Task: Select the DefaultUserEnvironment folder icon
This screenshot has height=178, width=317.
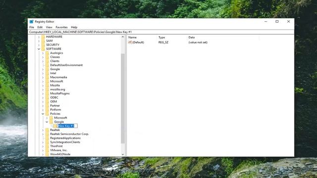Action: click(47, 65)
